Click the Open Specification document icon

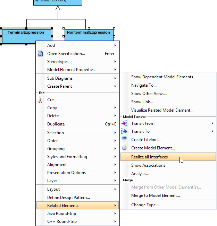[40, 53]
